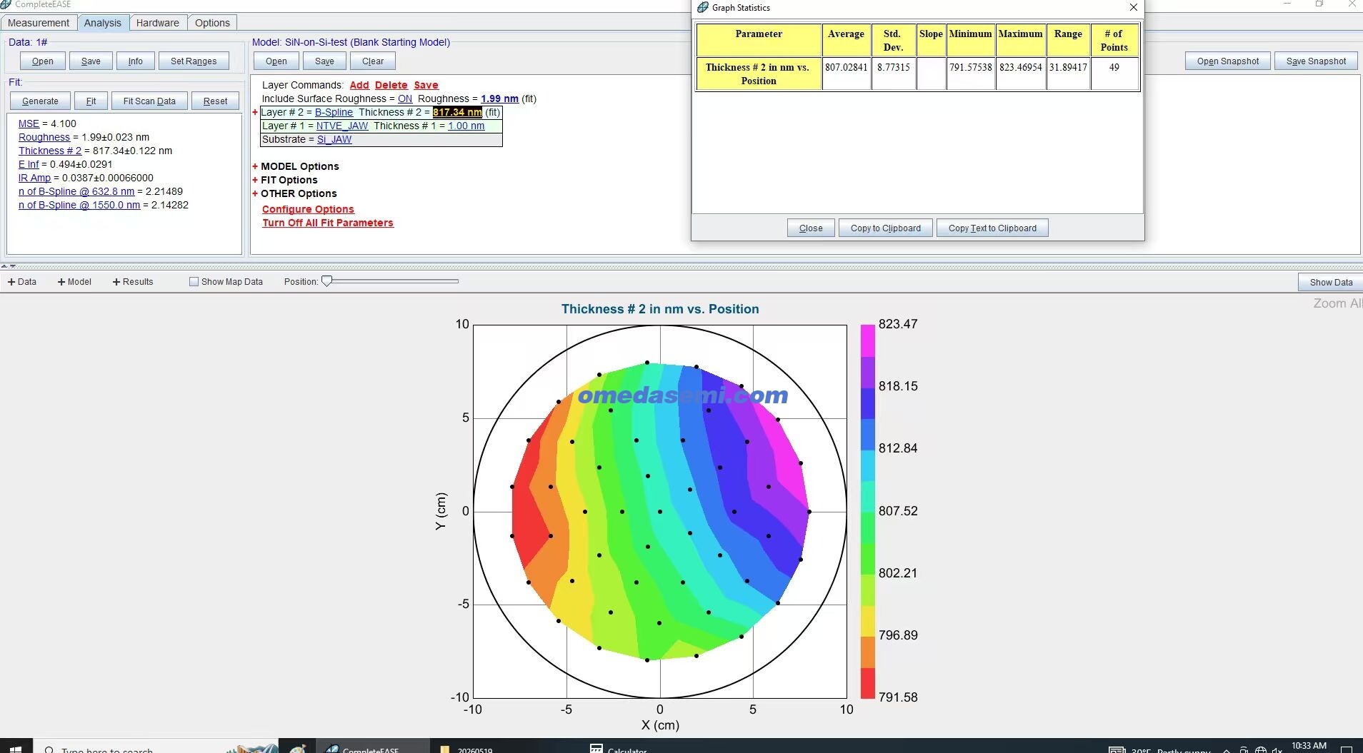
Task: Expand the Results section plus icon
Action: tap(116, 282)
